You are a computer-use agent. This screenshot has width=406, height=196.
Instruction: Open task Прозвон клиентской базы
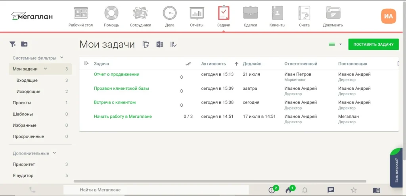pyautogui.click(x=121, y=89)
